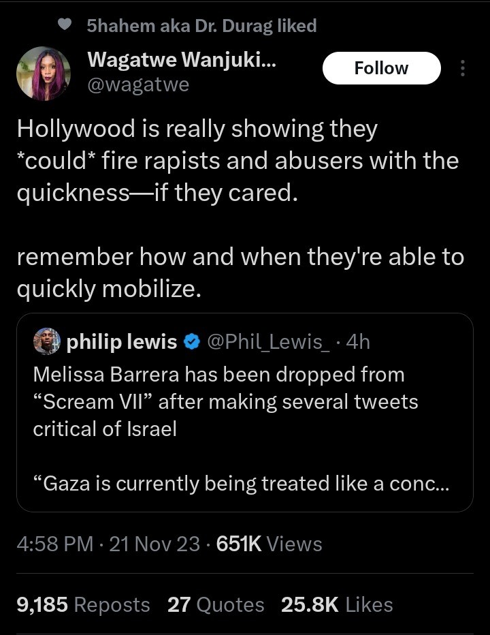Click the heart icon beside the liked notice

(65, 25)
